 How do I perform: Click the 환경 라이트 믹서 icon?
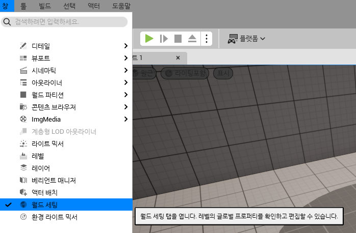coord(23,217)
